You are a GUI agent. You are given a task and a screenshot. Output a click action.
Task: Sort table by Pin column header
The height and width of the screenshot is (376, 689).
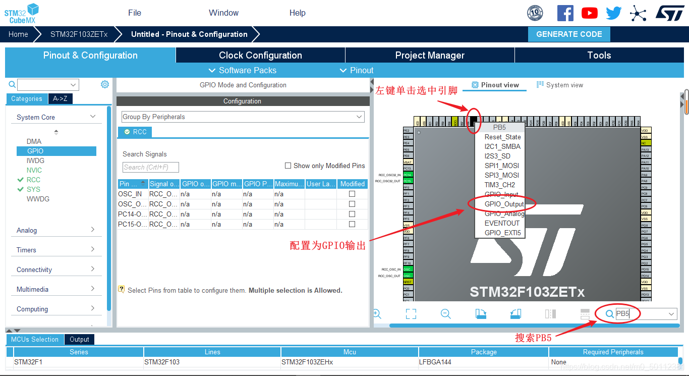[133, 184]
